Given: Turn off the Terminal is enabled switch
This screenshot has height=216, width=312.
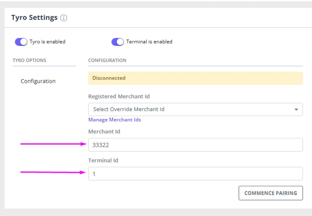Looking at the screenshot, I should 117,42.
